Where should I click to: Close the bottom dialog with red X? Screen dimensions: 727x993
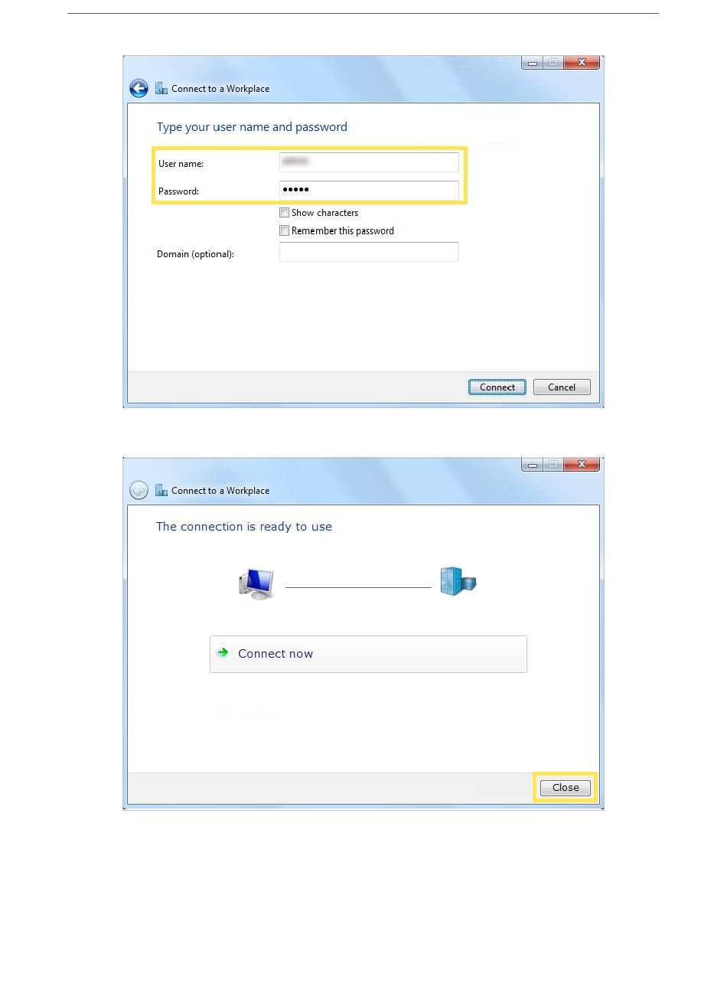click(582, 465)
